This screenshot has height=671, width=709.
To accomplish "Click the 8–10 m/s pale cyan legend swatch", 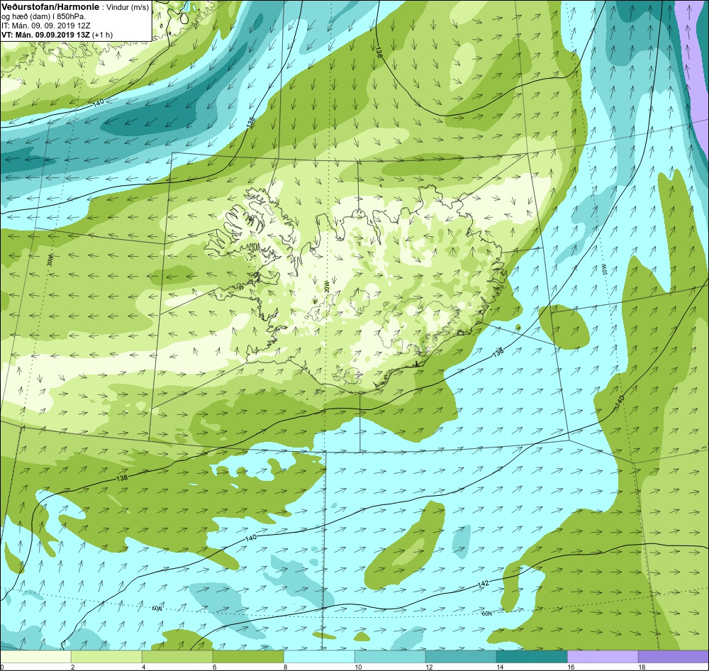I will click(319, 655).
